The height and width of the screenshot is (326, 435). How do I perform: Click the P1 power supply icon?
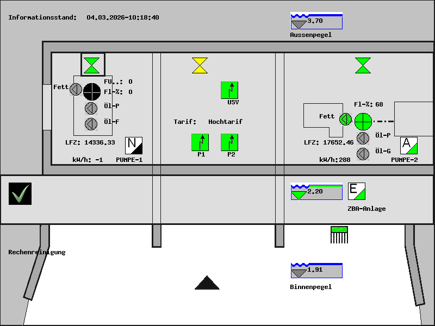coord(200,142)
